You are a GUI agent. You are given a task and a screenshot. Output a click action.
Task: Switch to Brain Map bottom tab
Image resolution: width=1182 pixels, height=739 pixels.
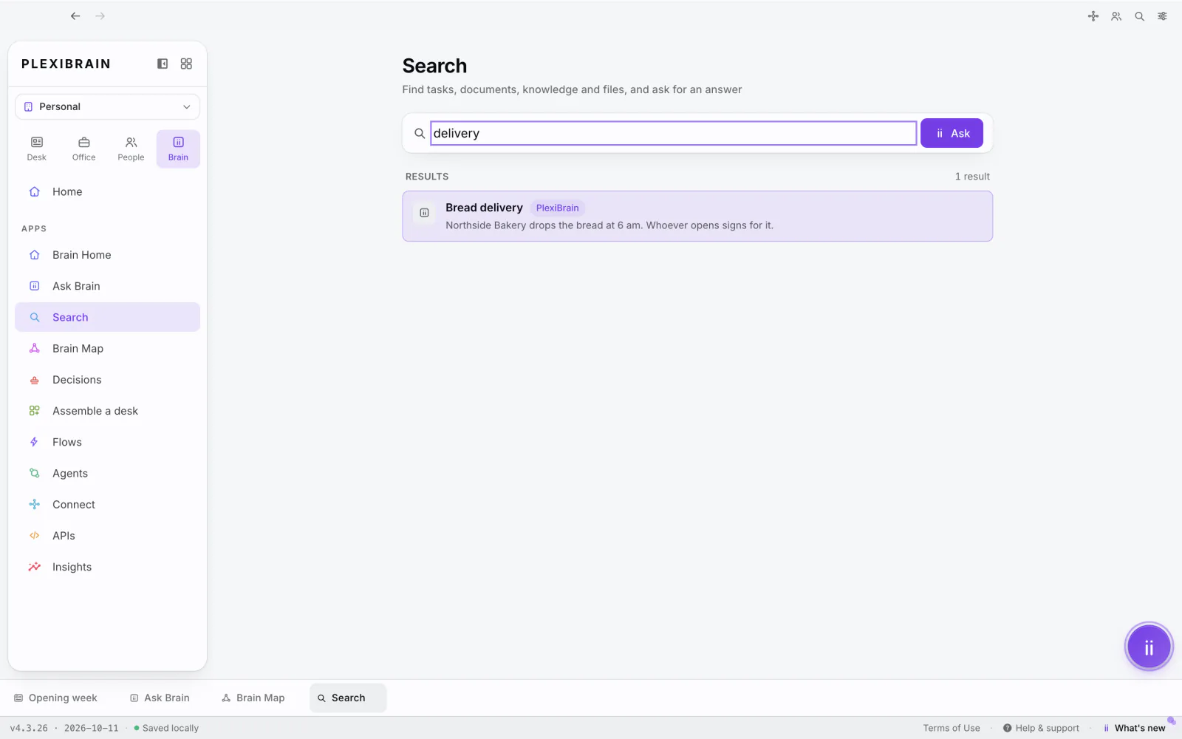pyautogui.click(x=253, y=698)
